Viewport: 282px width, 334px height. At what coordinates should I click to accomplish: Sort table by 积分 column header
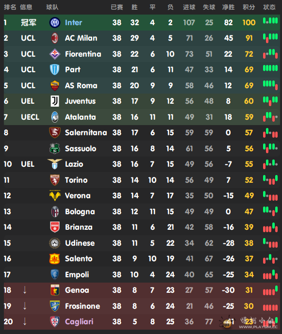249,7
